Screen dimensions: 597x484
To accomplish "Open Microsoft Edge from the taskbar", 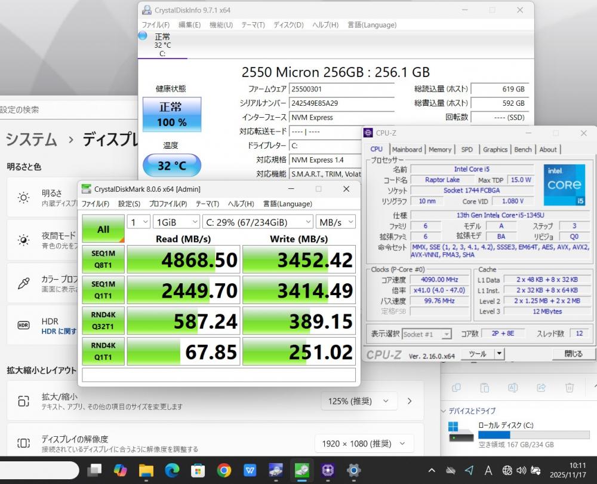I will point(172,470).
